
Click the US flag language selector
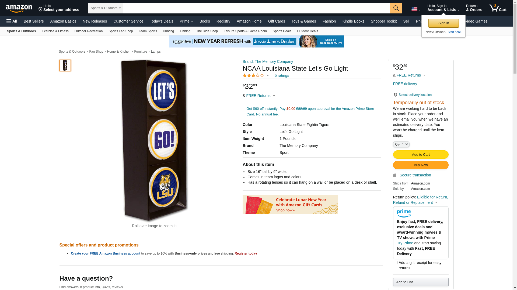[416, 9]
